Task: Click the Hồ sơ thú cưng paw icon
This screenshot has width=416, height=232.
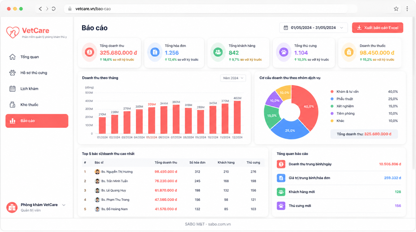Action: (12, 73)
